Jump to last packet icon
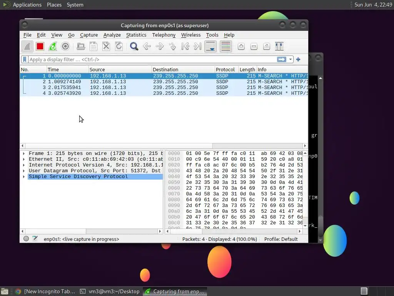 tap(198, 47)
